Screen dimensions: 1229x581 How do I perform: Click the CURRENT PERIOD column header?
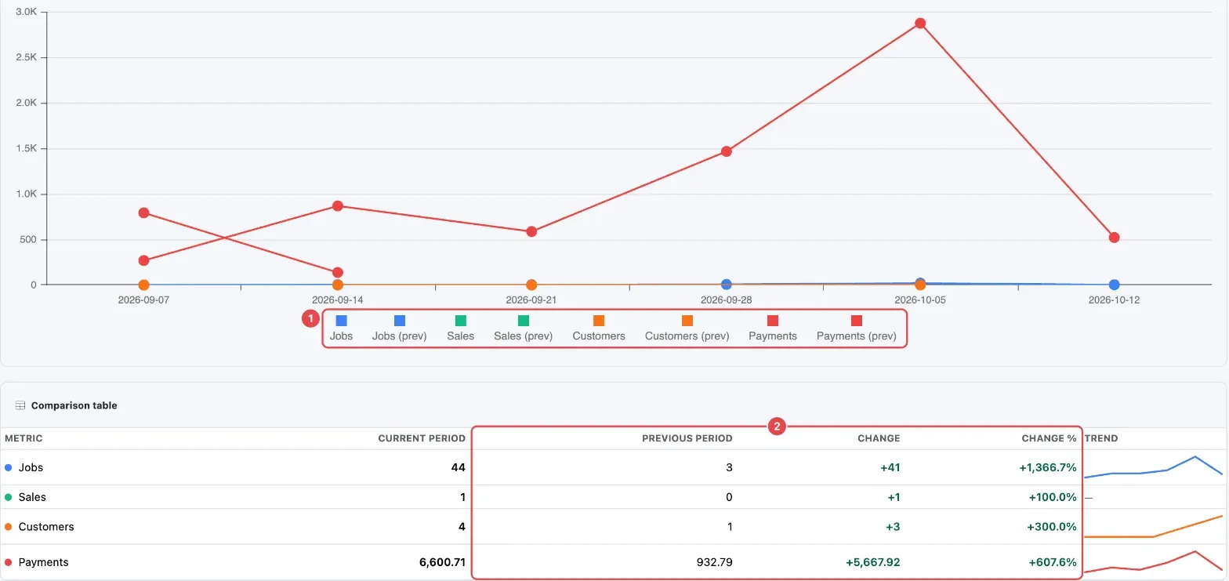point(422,438)
